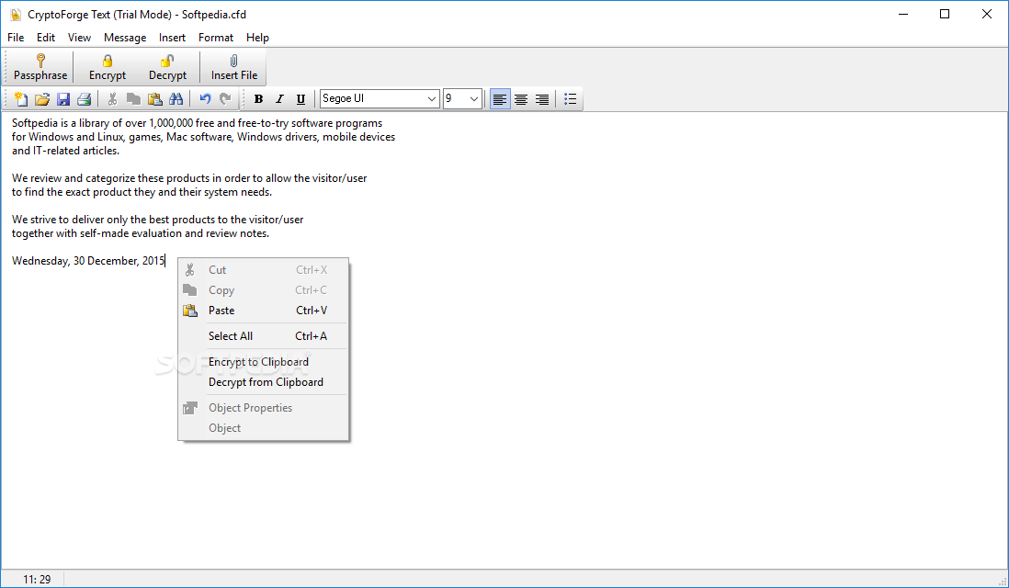Choose Decrypt from Clipboard in context menu
Screen dimensions: 1009x588
[x=263, y=382]
